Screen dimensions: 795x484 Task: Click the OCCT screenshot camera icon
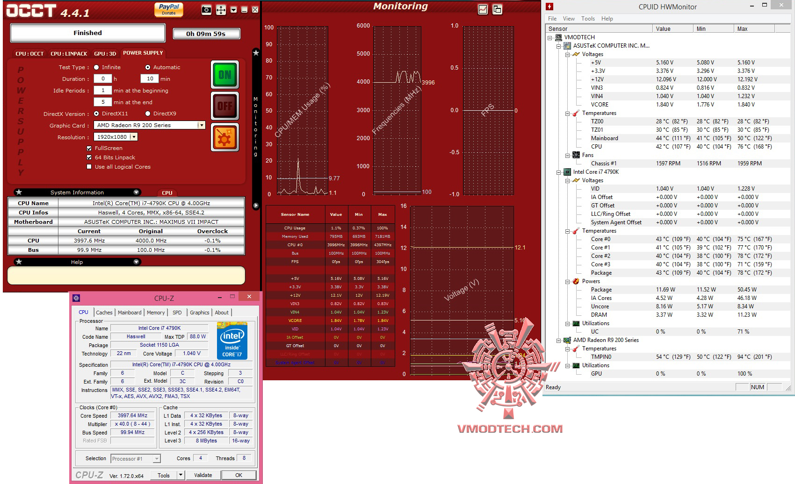point(206,10)
